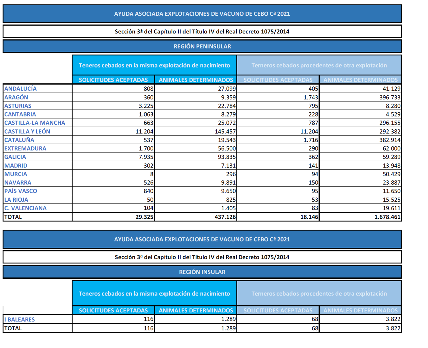Select the peninsular total cell 437.126
The height and width of the screenshot is (348, 428).
point(225,217)
